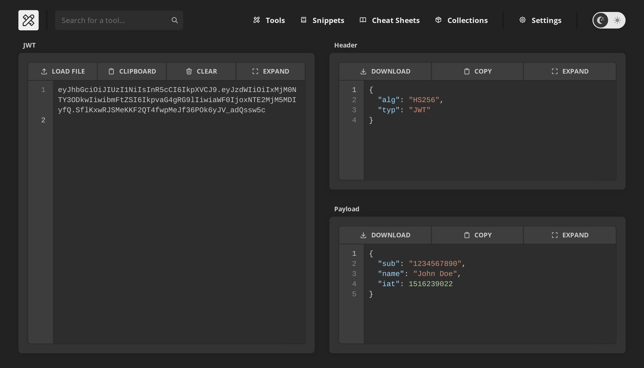This screenshot has height=368, width=644.
Task: Click the Payload download arrow icon
Action: point(363,235)
